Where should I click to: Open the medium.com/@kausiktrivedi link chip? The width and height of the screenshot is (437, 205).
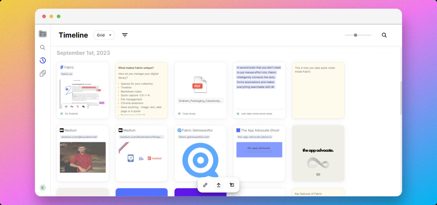pos(79,137)
